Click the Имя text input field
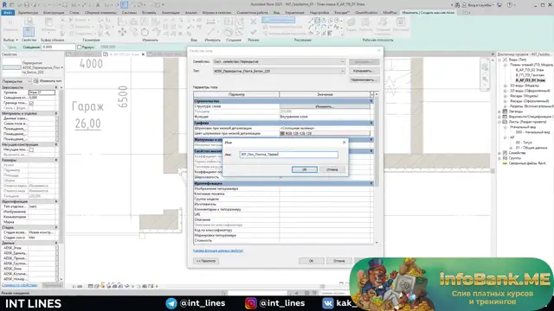Viewport: 554px width, 311px height. (x=288, y=155)
